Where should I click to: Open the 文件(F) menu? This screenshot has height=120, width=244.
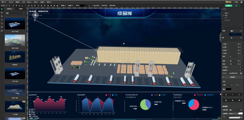11,2
